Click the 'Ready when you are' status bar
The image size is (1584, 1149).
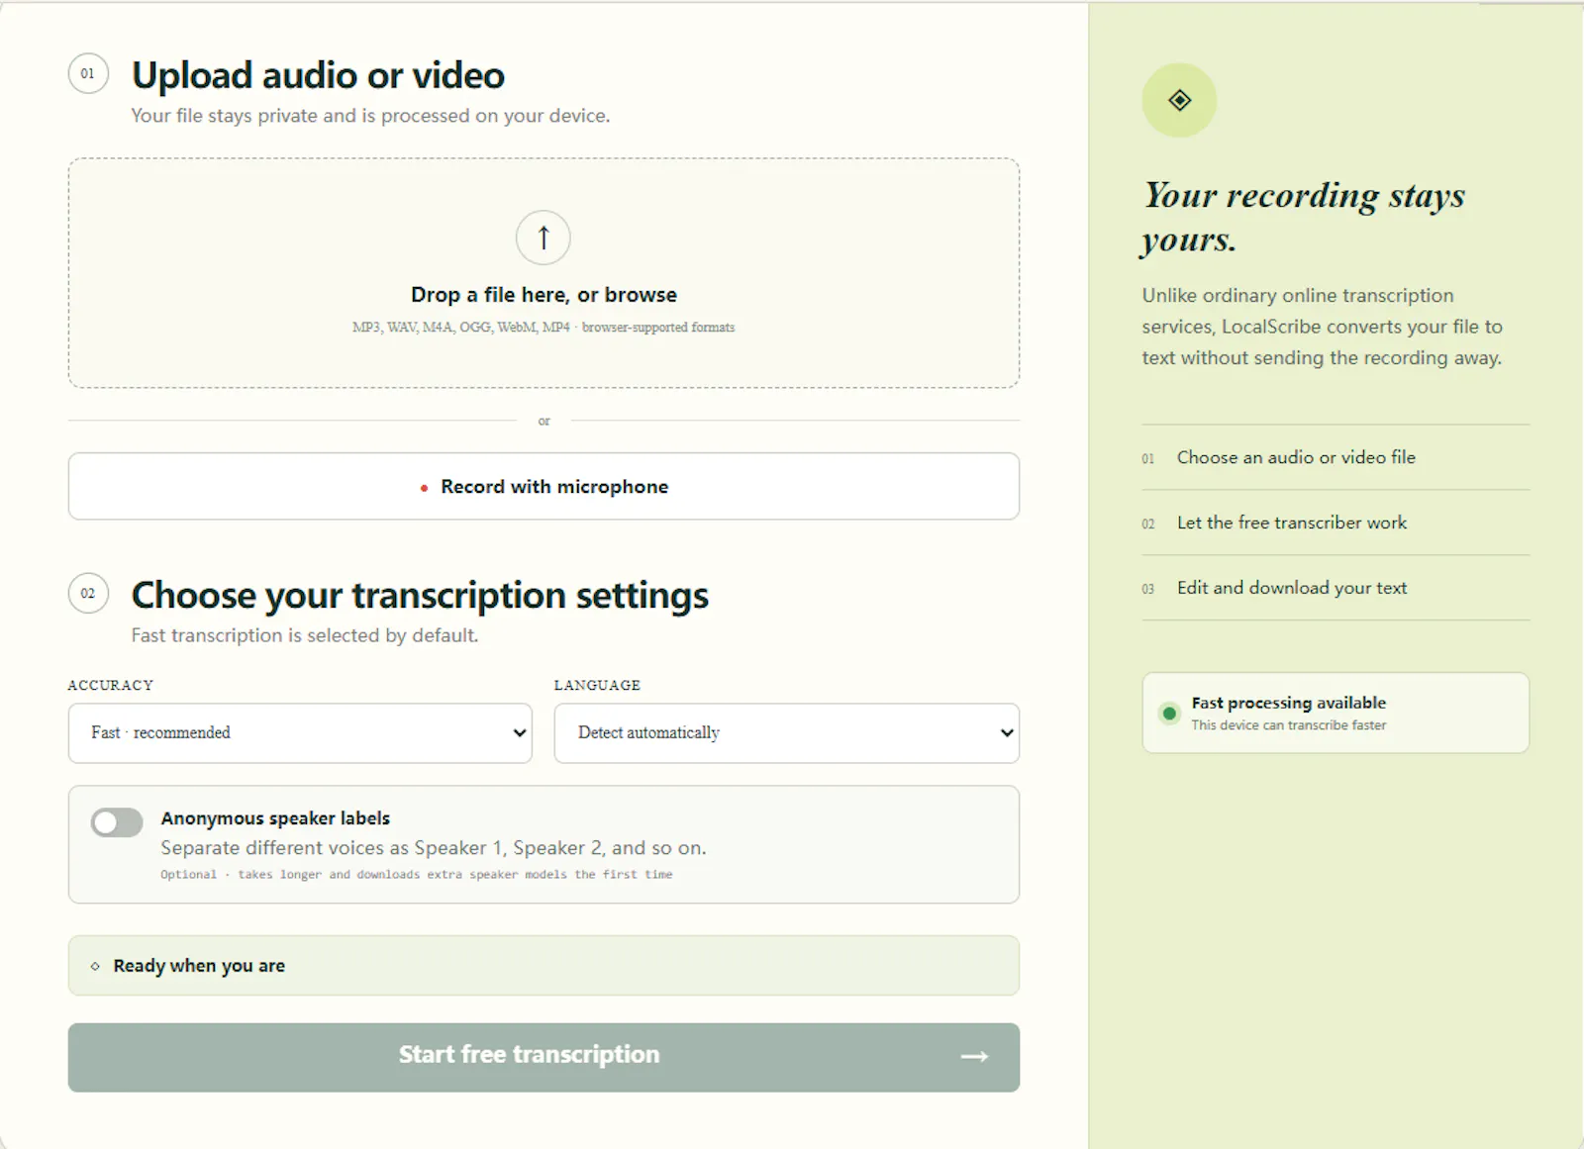(x=544, y=966)
